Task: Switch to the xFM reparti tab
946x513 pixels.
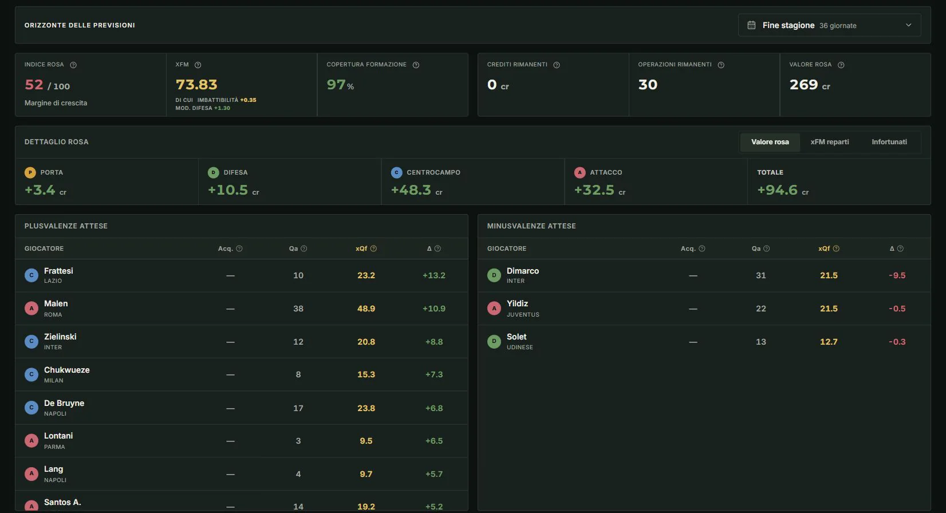Action: coord(830,142)
